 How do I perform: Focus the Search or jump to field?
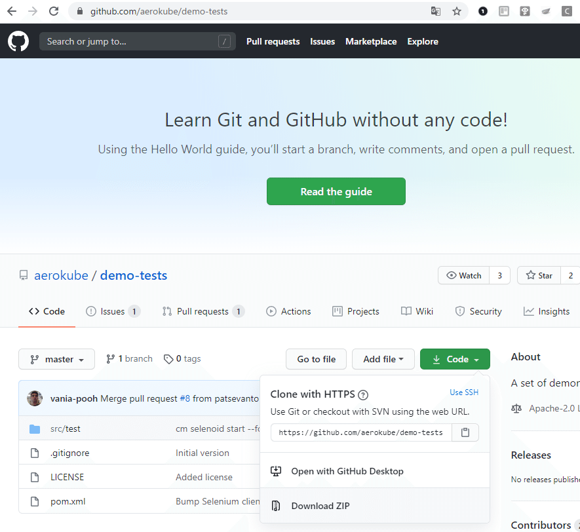pos(137,41)
